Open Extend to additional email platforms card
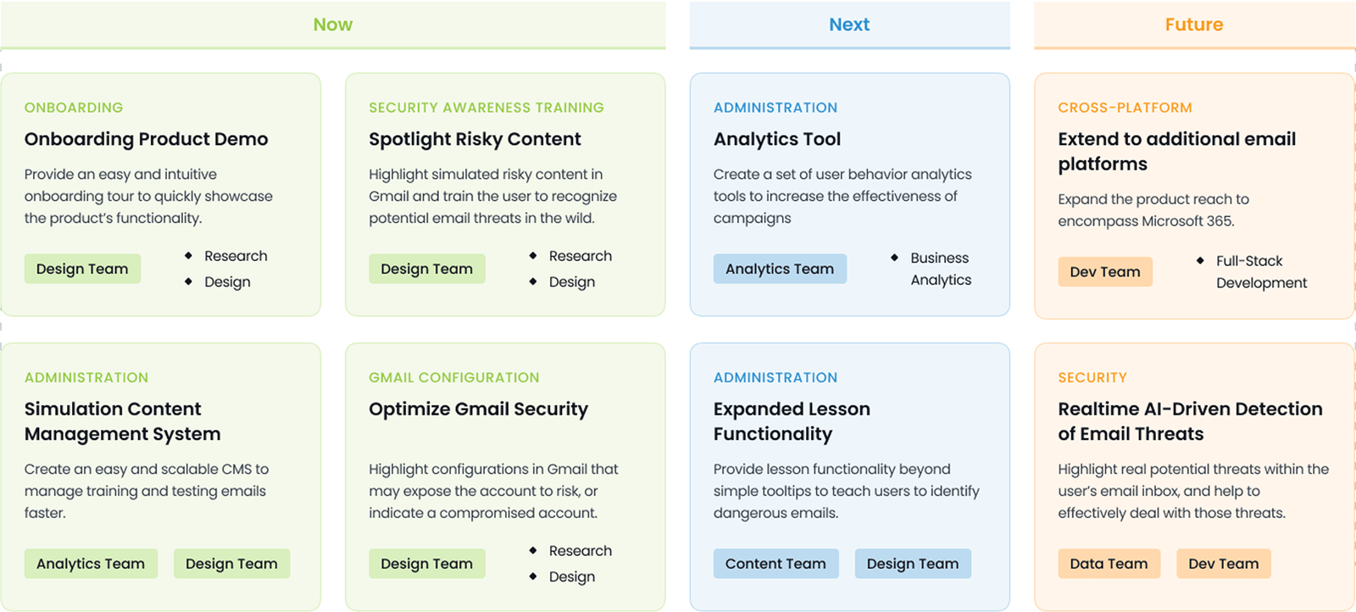Screen dimensions: 1356x612 point(1177,152)
